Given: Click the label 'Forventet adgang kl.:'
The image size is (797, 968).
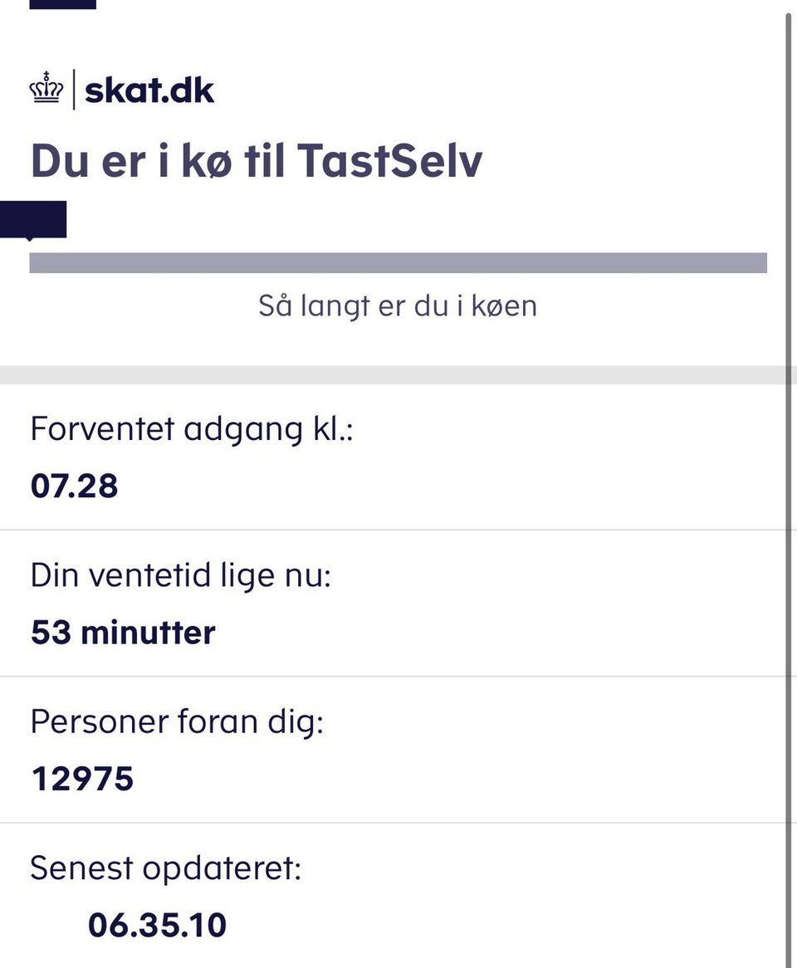Looking at the screenshot, I should (192, 428).
